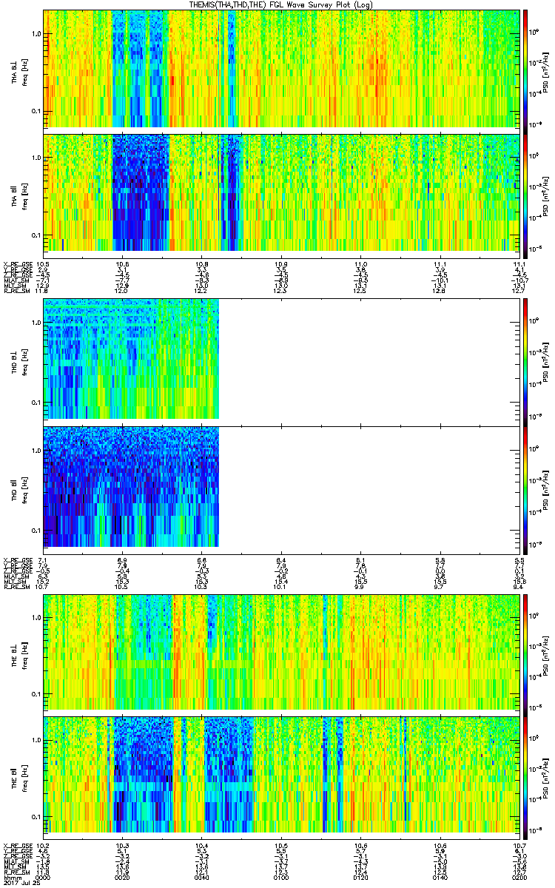Click the 0040 time tick label
The height and width of the screenshot is (888, 555).
coord(202,877)
